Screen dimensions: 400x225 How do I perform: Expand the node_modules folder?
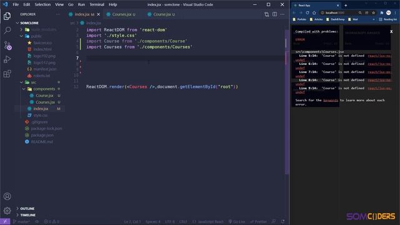pyautogui.click(x=21, y=29)
